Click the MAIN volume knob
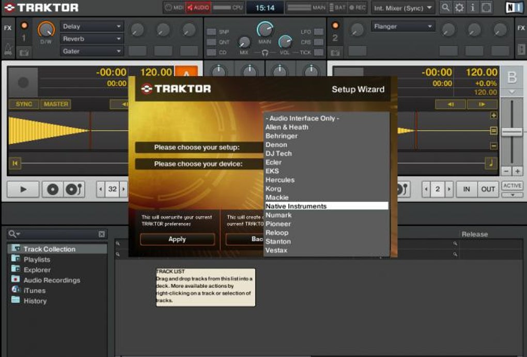Screen dimensions: 527x357 click(265, 29)
